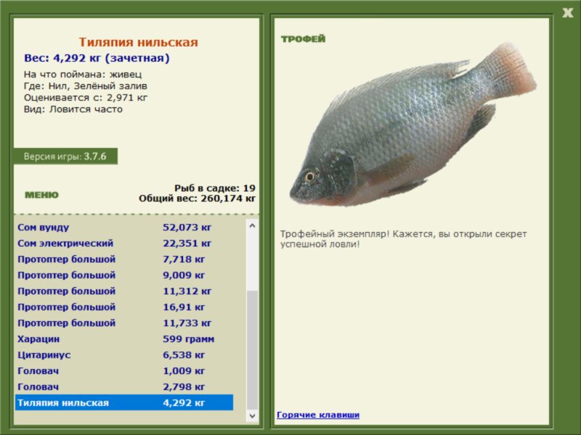Select Головач 1,009 кг row
This screenshot has width=581, height=435.
tap(124, 370)
